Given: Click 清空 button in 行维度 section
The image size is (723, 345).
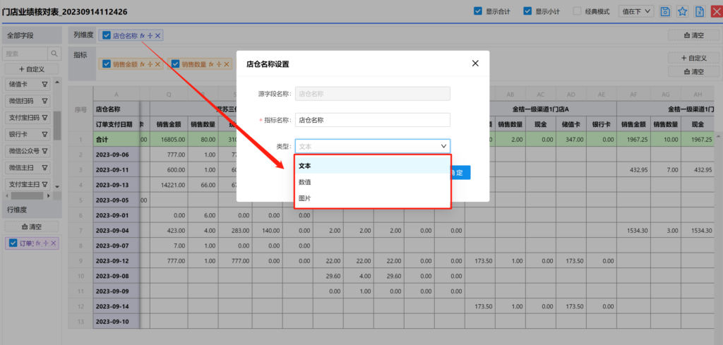Looking at the screenshot, I should coord(31,226).
